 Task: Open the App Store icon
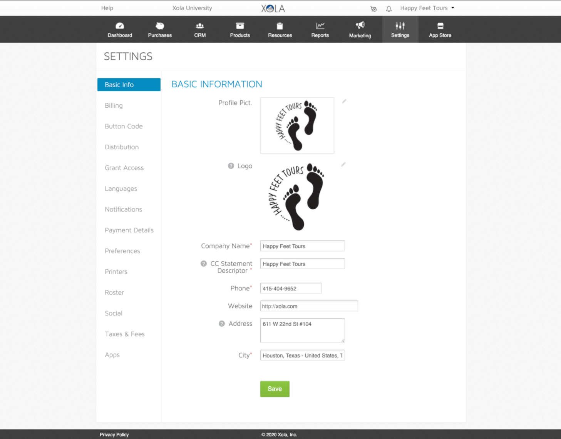(440, 26)
